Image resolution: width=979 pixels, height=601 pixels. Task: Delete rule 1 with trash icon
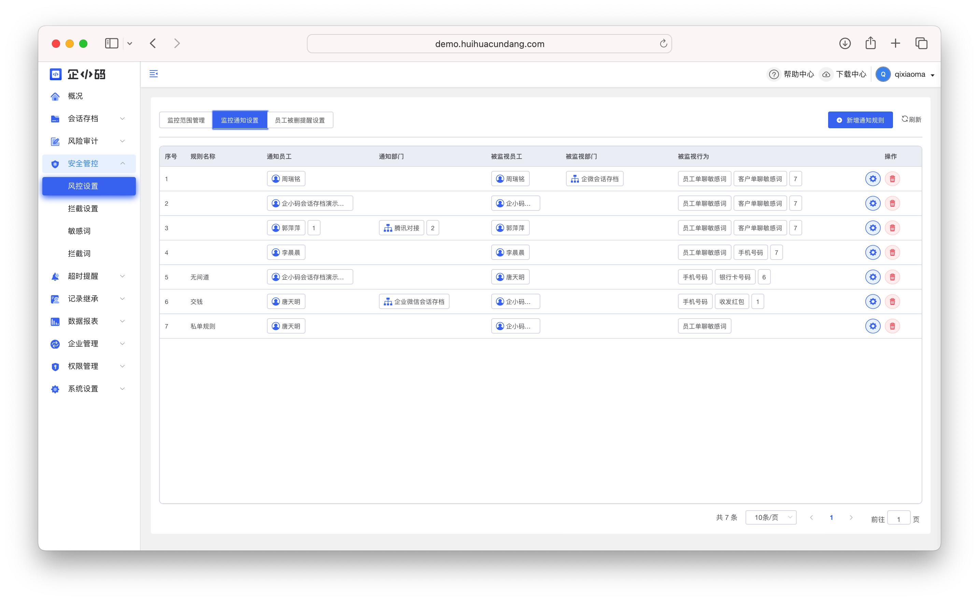click(x=892, y=179)
